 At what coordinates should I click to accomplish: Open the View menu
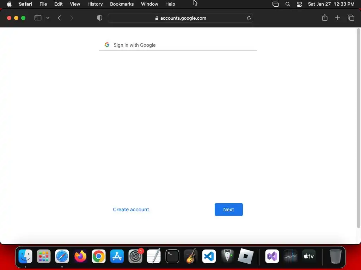[x=75, y=4]
